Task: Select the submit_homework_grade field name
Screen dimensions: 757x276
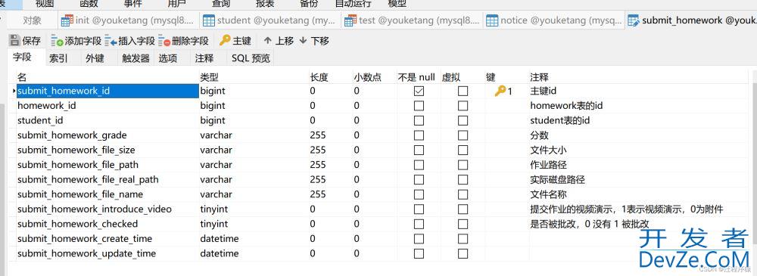Action: [x=72, y=135]
